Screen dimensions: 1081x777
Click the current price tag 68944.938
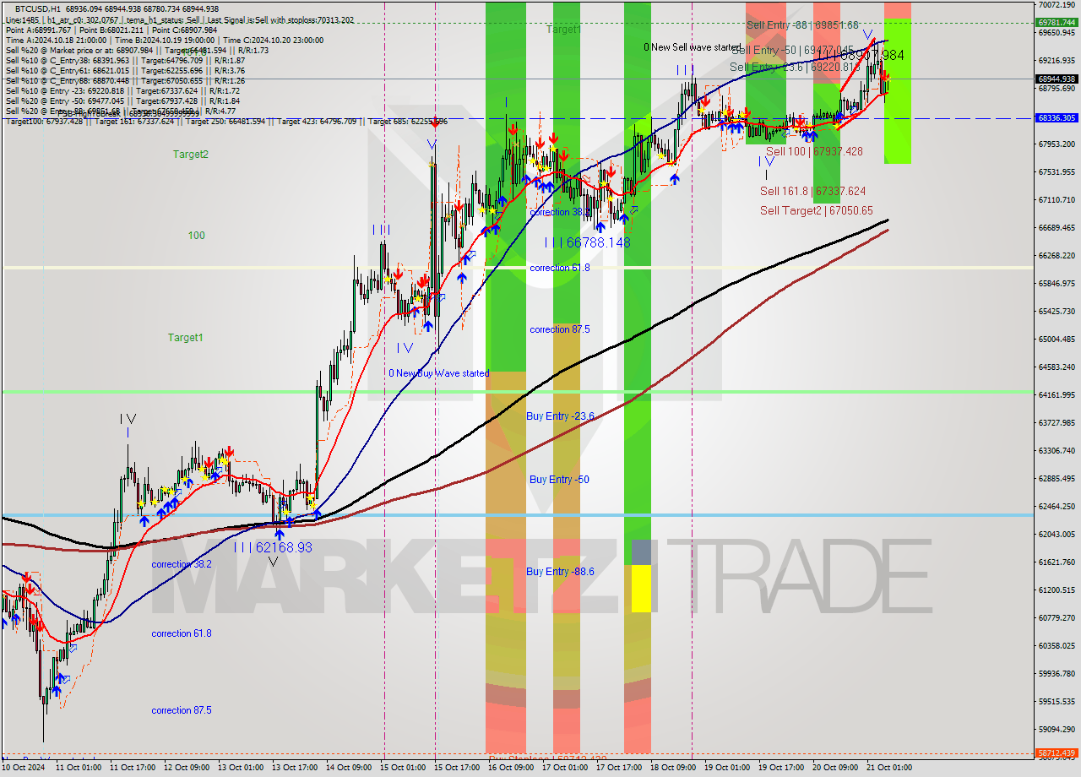(x=1056, y=79)
